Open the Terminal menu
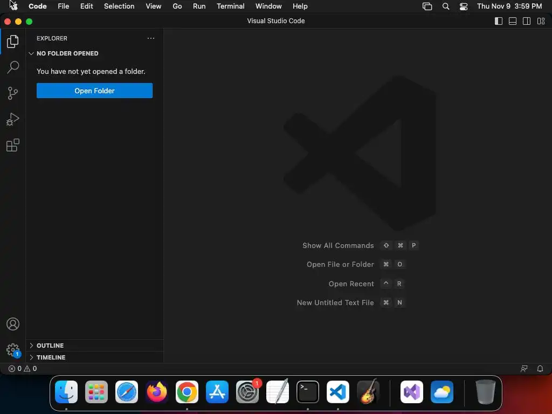Image resolution: width=552 pixels, height=414 pixels. (x=231, y=6)
